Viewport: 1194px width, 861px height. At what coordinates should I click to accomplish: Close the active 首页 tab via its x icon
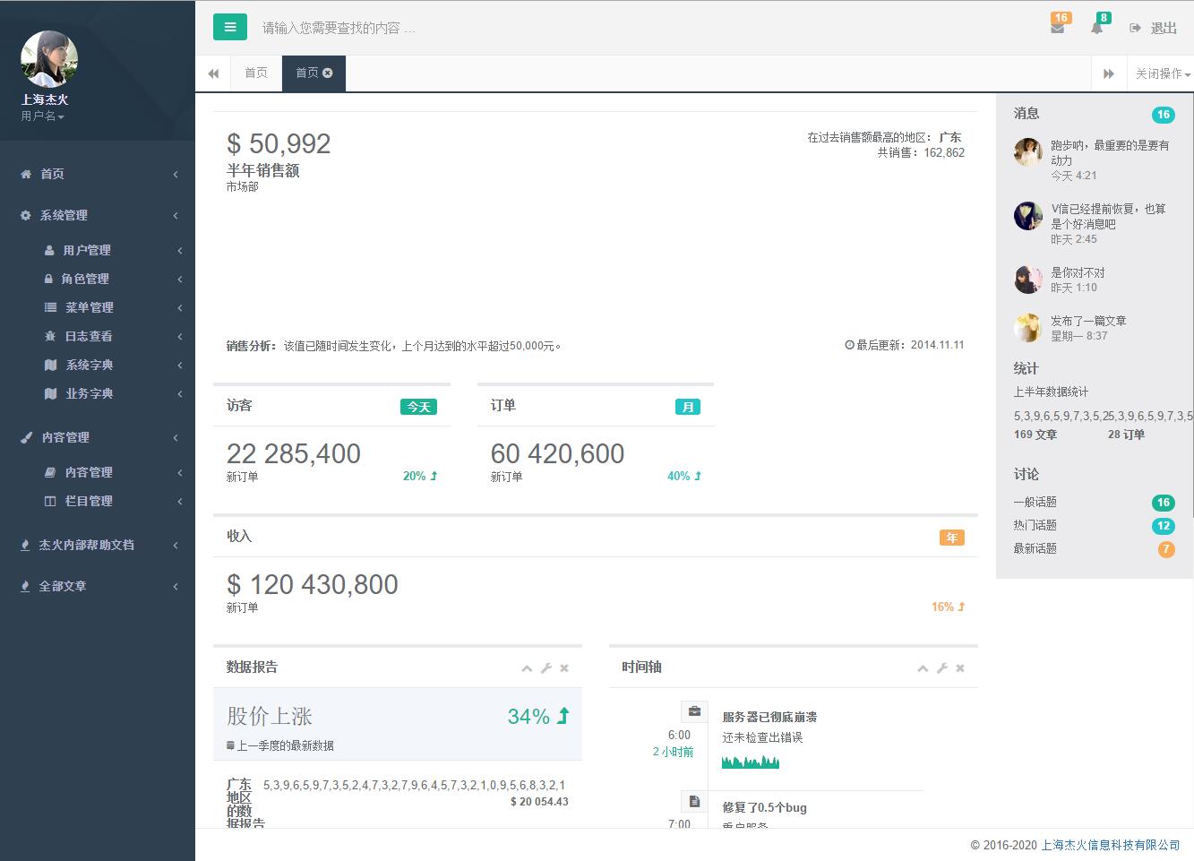coord(328,73)
